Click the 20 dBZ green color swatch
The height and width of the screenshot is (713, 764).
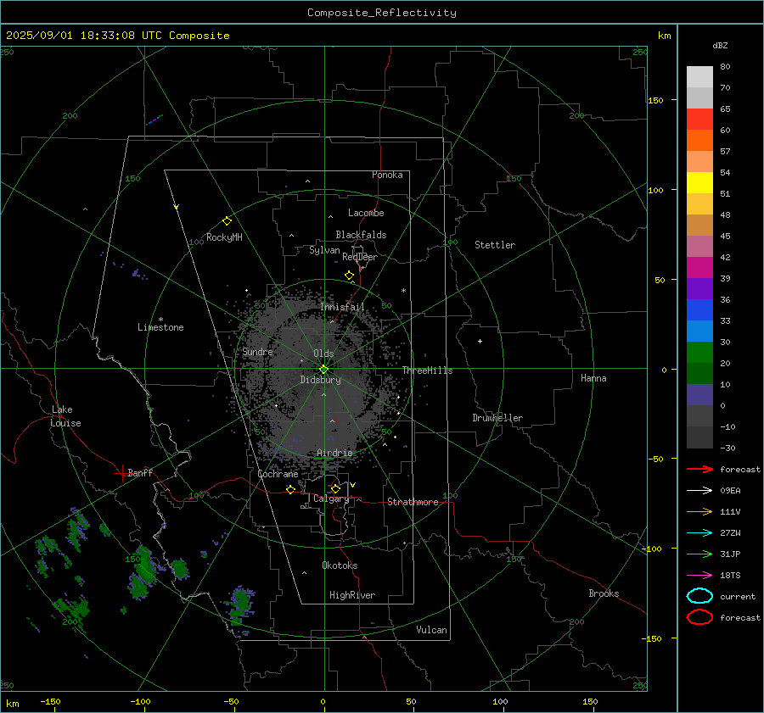coord(699,353)
